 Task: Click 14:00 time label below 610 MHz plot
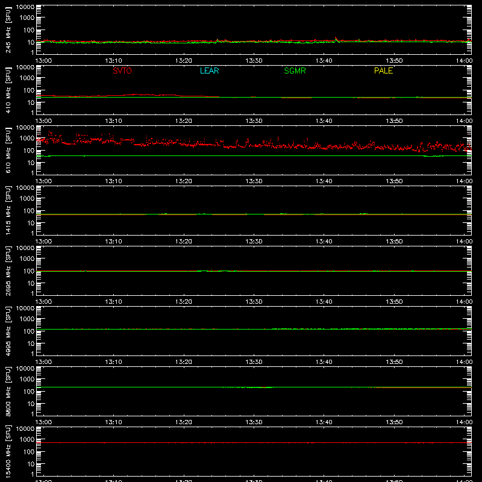point(464,181)
